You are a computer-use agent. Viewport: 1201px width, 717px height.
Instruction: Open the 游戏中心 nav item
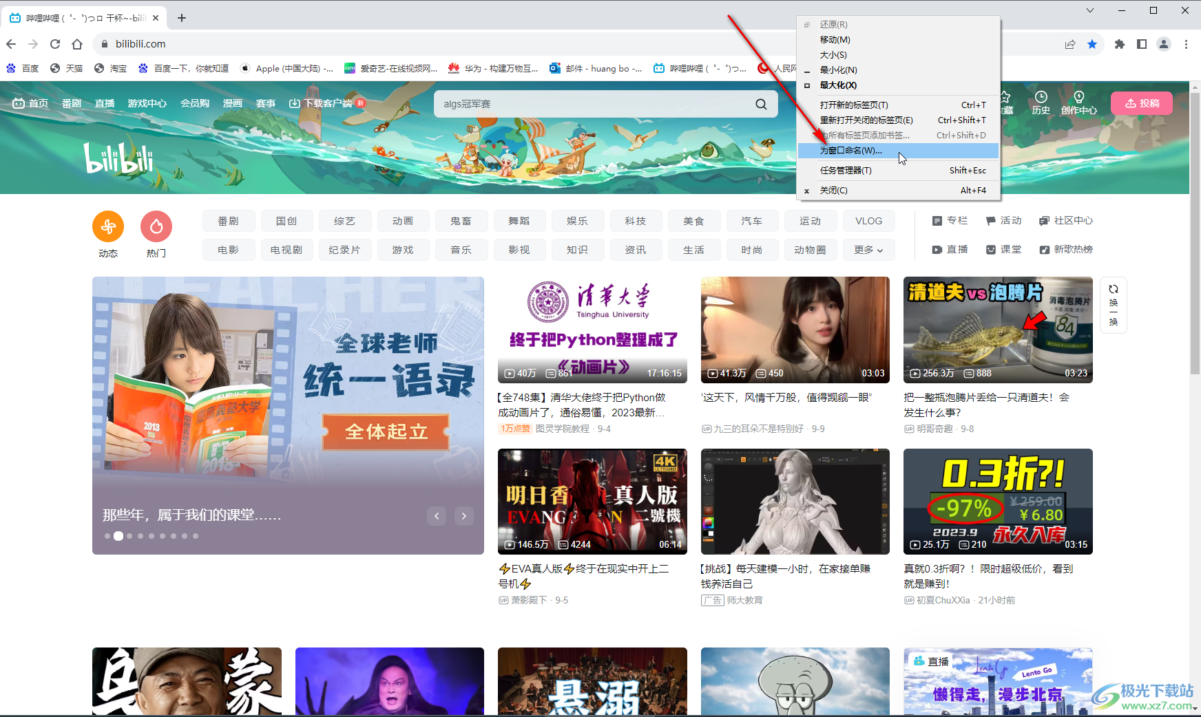pos(147,103)
